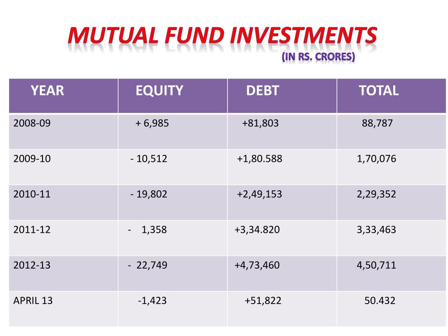
Task: Click the +81,803 debt value
Action: point(260,123)
